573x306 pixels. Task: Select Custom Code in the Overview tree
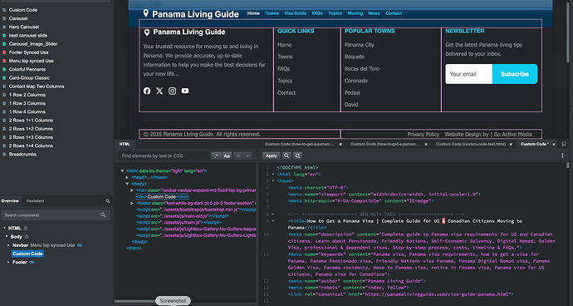[27, 254]
